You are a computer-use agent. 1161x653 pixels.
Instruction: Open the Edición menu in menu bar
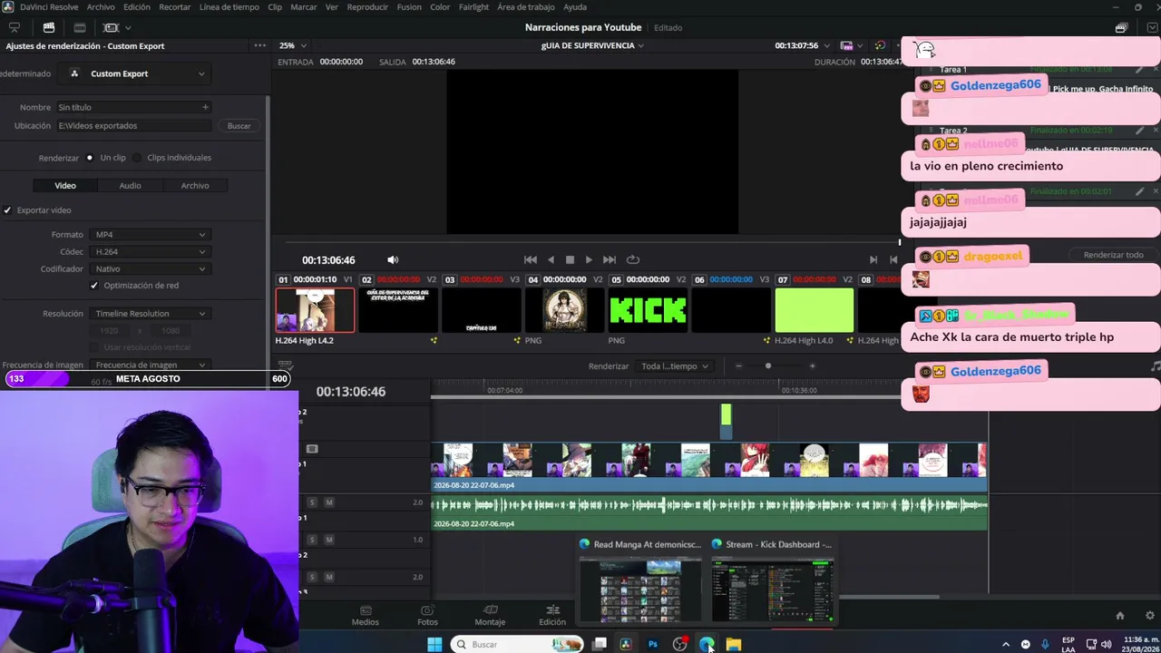point(137,7)
